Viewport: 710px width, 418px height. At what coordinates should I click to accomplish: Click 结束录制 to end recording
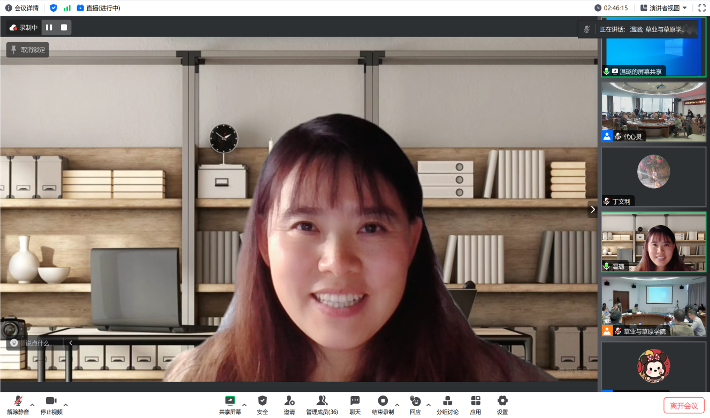383,405
